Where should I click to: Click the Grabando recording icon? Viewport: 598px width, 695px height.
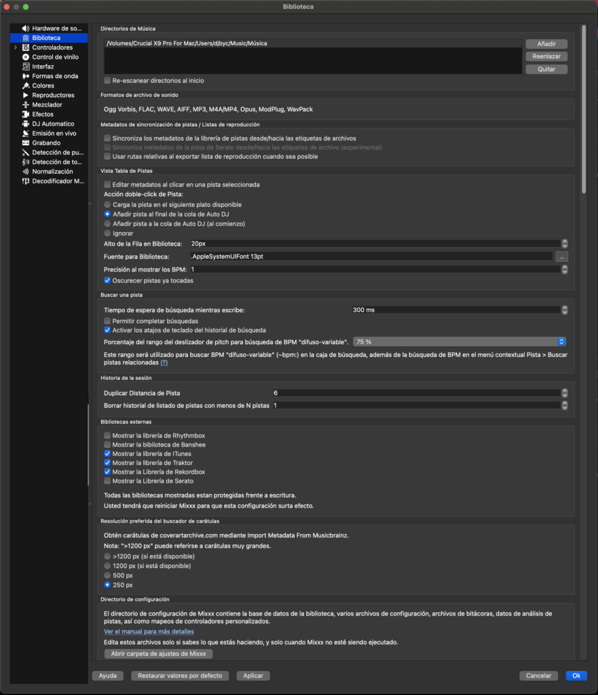[26, 143]
